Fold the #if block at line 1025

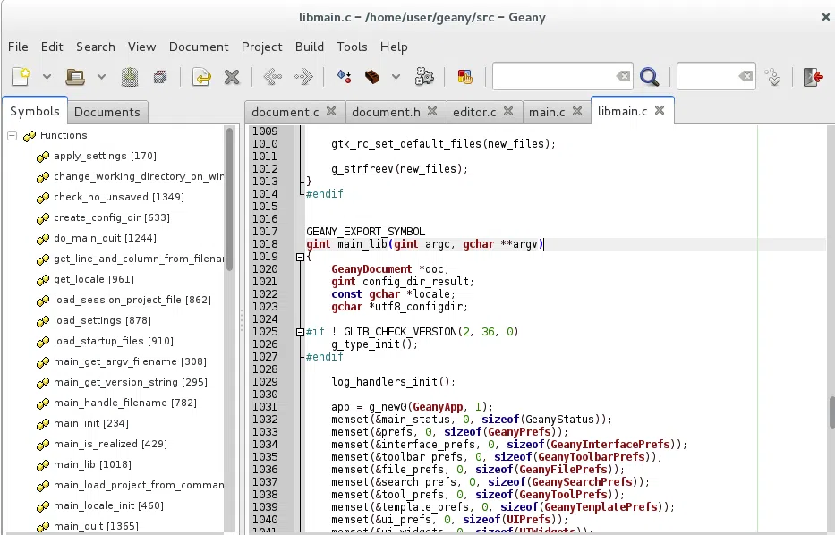pos(300,332)
